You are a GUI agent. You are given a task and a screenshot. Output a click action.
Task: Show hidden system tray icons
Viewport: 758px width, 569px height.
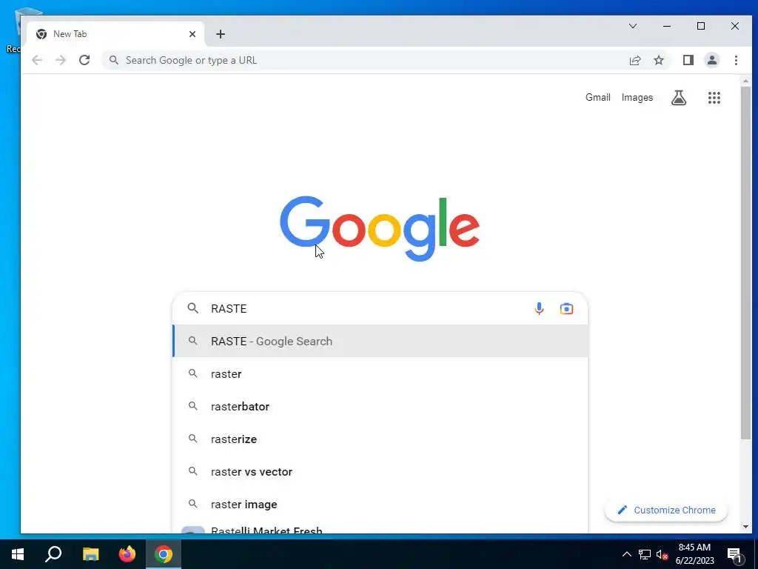pyautogui.click(x=626, y=554)
